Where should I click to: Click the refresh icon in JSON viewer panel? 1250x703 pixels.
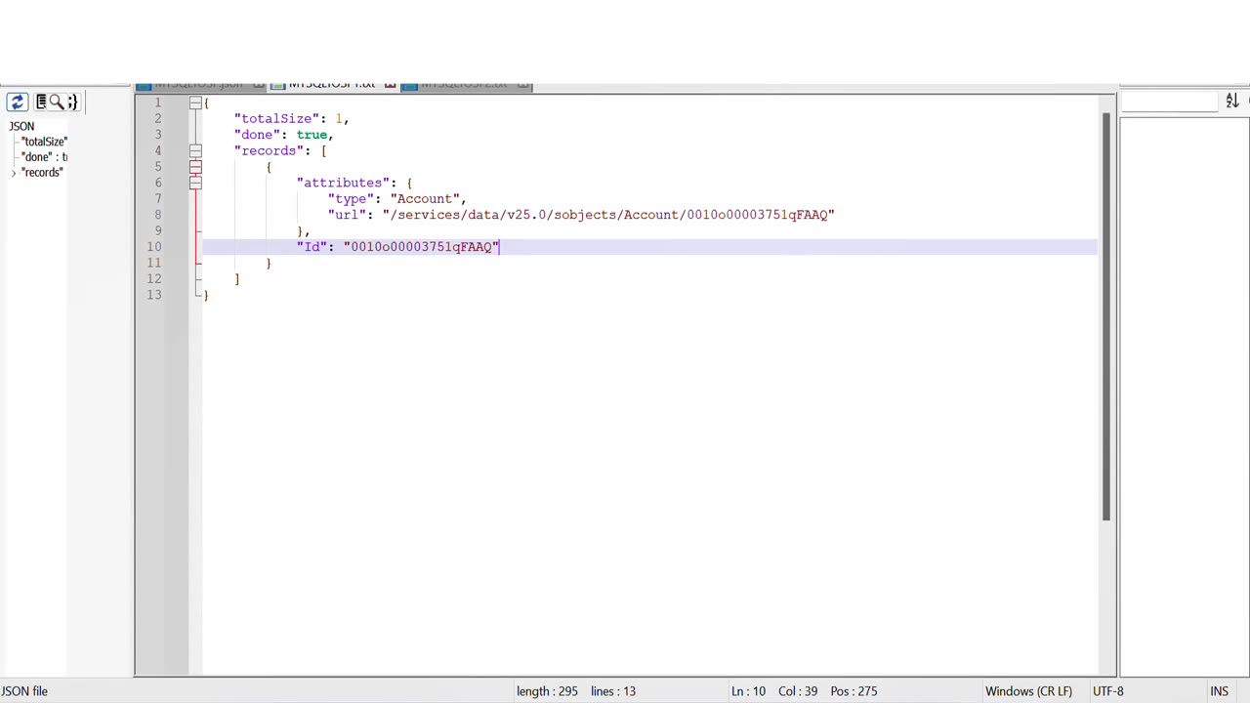pyautogui.click(x=17, y=102)
